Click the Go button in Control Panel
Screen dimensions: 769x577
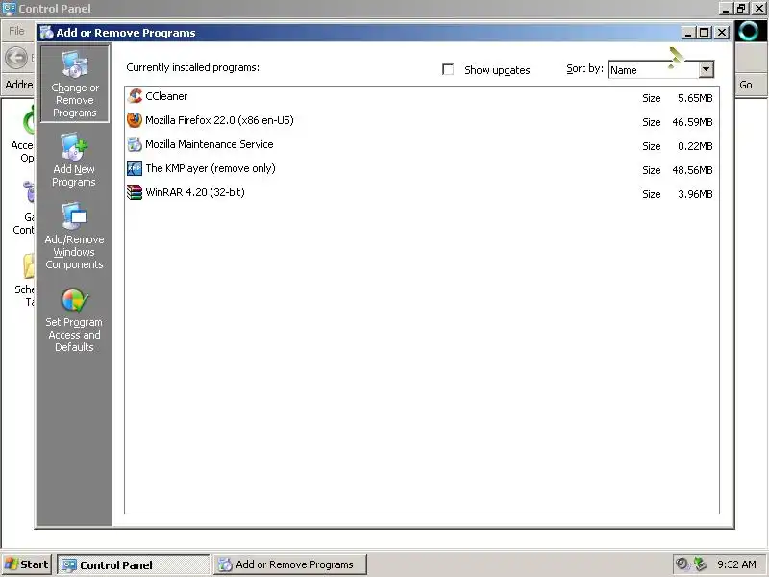coord(746,85)
